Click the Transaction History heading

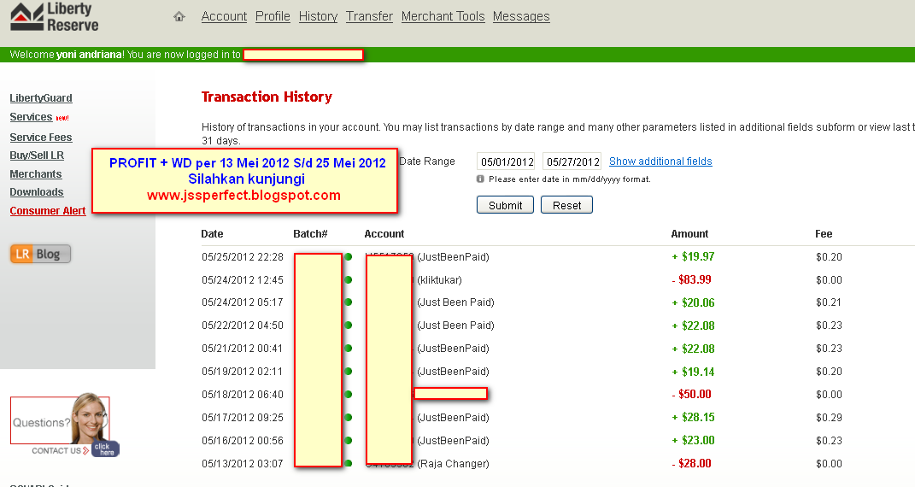267,97
